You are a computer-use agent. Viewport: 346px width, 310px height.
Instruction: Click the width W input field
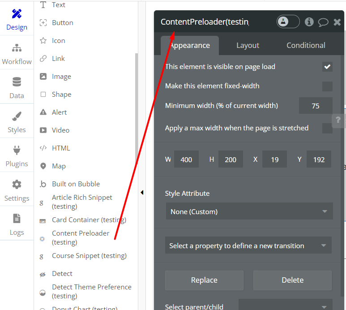point(186,159)
